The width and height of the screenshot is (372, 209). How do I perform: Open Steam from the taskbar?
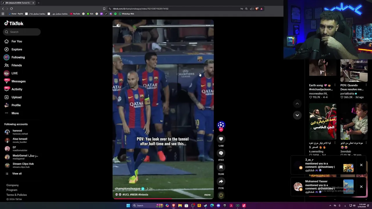[x=205, y=206]
